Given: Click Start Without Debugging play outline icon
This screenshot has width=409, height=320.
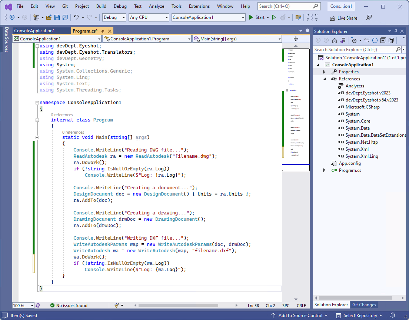Looking at the screenshot, I should [274, 17].
